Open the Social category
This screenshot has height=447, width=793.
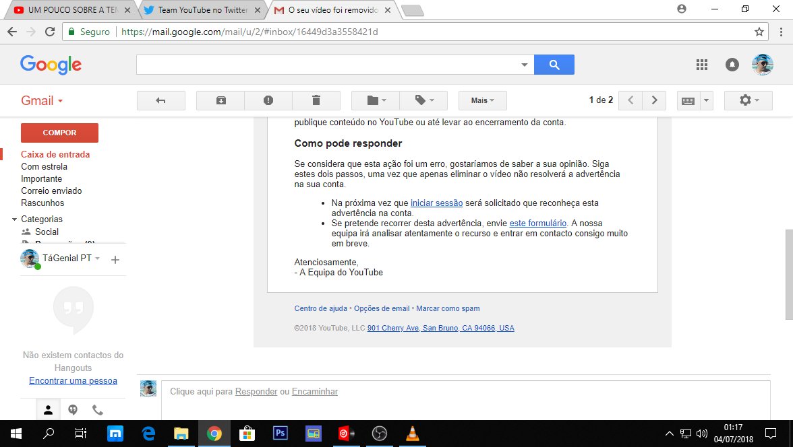tap(47, 232)
